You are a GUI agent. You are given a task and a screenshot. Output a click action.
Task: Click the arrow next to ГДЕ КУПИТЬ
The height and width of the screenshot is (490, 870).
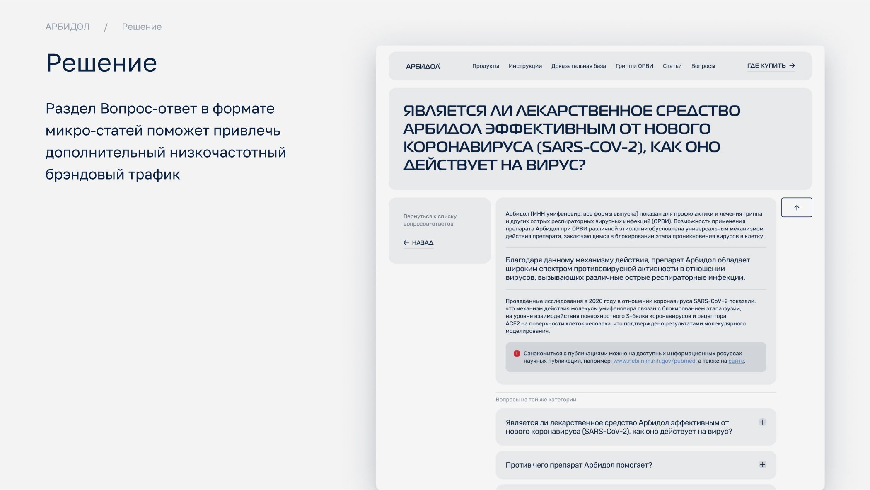point(792,65)
